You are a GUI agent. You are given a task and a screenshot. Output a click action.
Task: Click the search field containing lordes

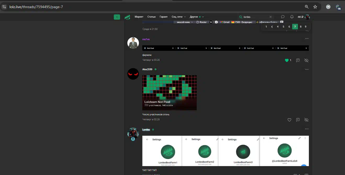(x=256, y=17)
